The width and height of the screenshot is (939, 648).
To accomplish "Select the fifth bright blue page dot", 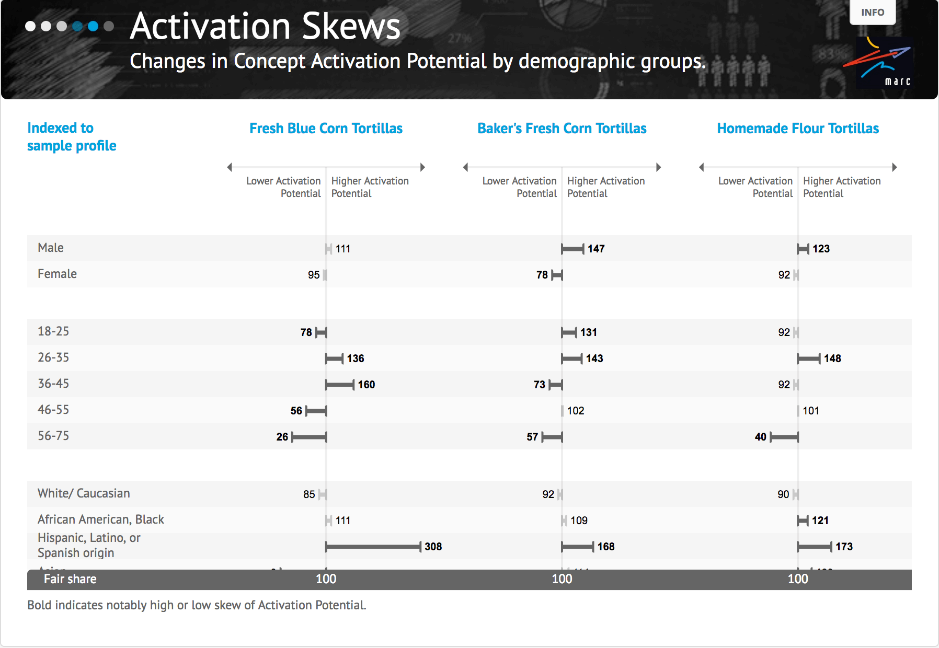I will point(93,26).
